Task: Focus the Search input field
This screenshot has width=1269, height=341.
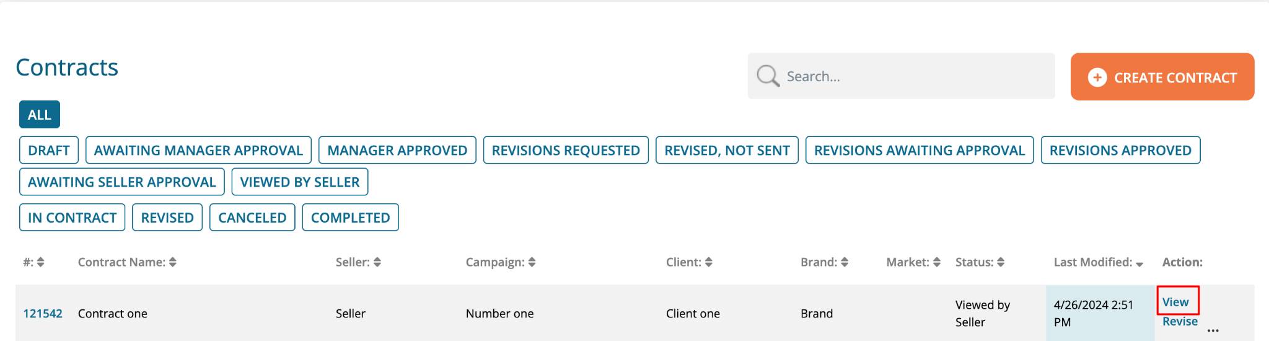Action: tap(902, 76)
